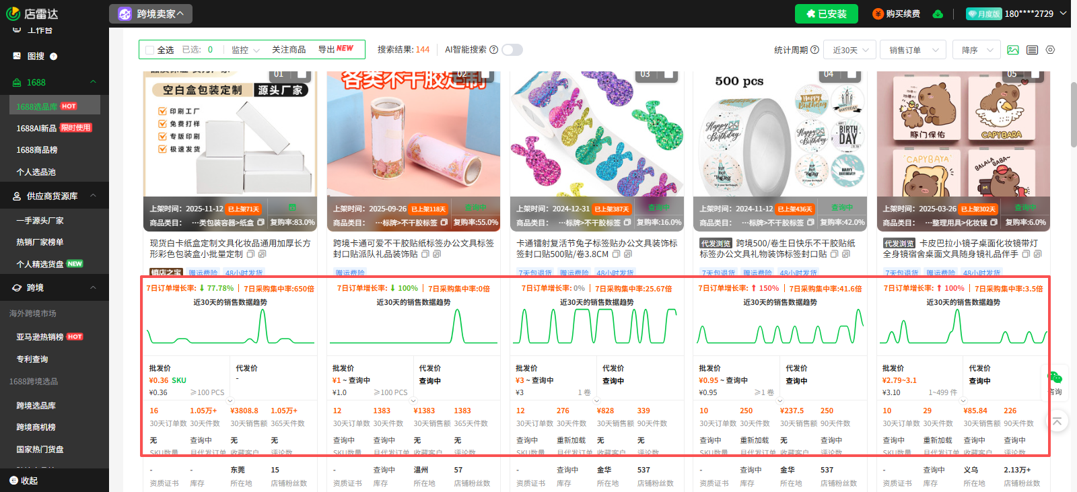1077x492 pixels.
Task: Switch to image grid view icon
Action: [1013, 50]
